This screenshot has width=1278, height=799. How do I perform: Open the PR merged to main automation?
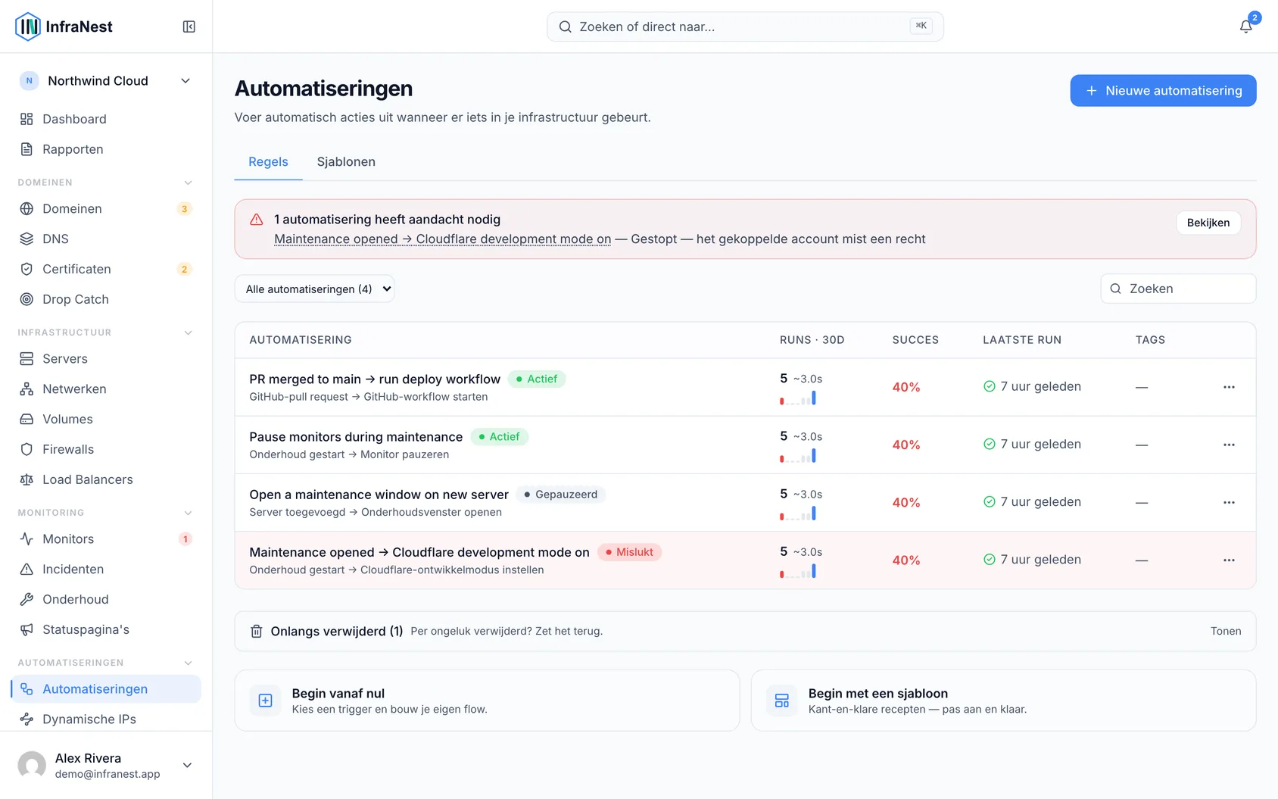375,379
